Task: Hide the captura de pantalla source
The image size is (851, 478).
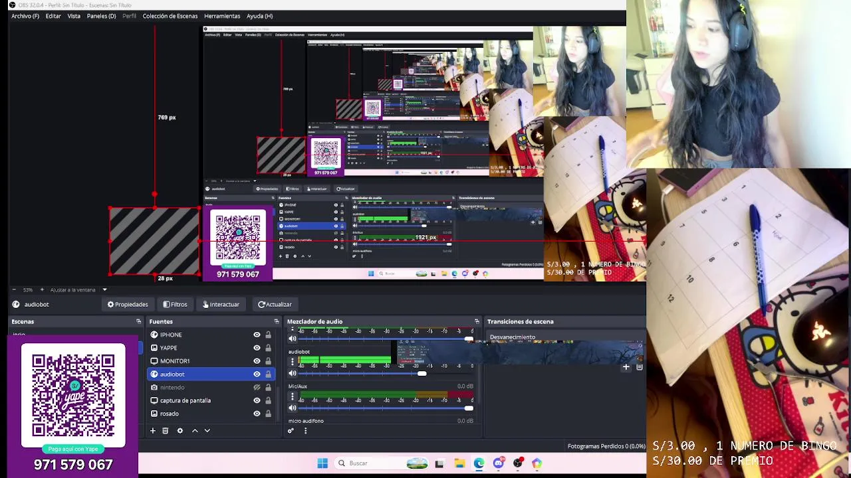Action: pos(257,400)
